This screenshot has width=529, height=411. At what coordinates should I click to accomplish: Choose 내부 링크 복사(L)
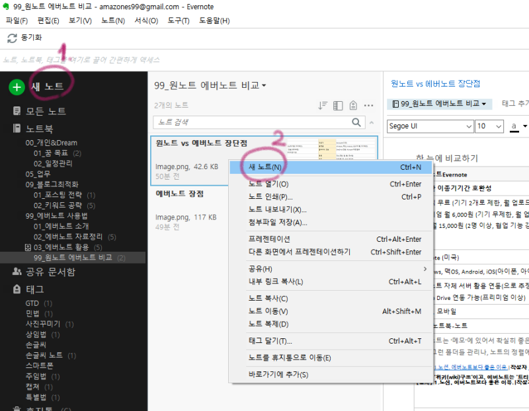(331, 282)
